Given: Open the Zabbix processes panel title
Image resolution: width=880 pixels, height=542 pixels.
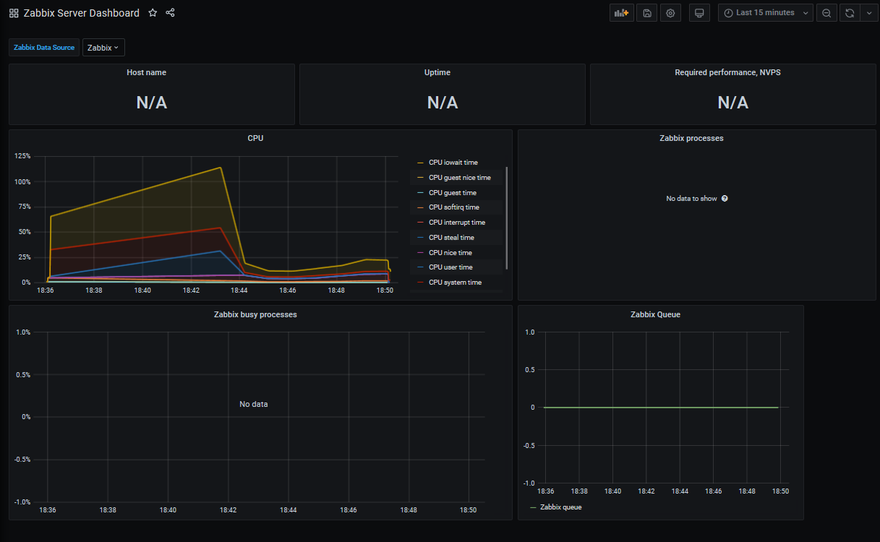Looking at the screenshot, I should [x=692, y=138].
